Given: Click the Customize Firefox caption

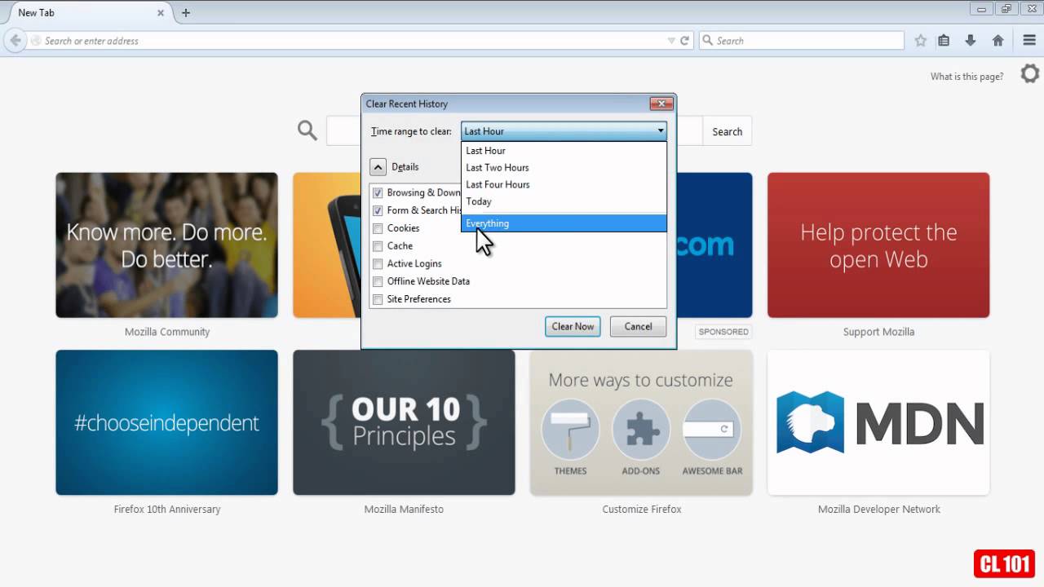Looking at the screenshot, I should click(x=642, y=510).
